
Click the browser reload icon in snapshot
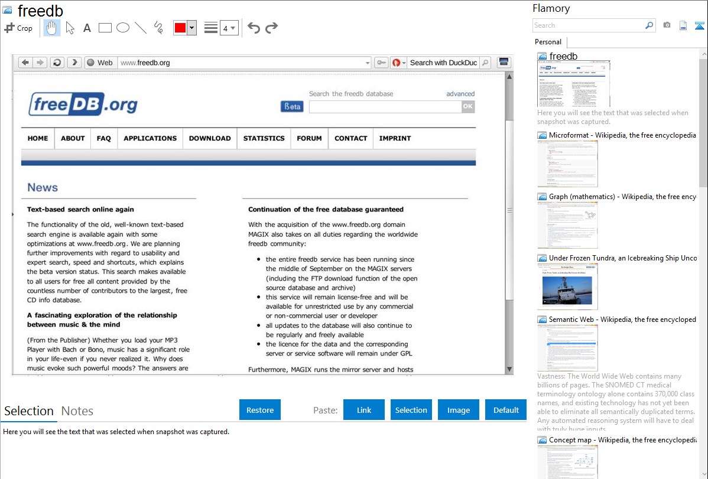(57, 62)
